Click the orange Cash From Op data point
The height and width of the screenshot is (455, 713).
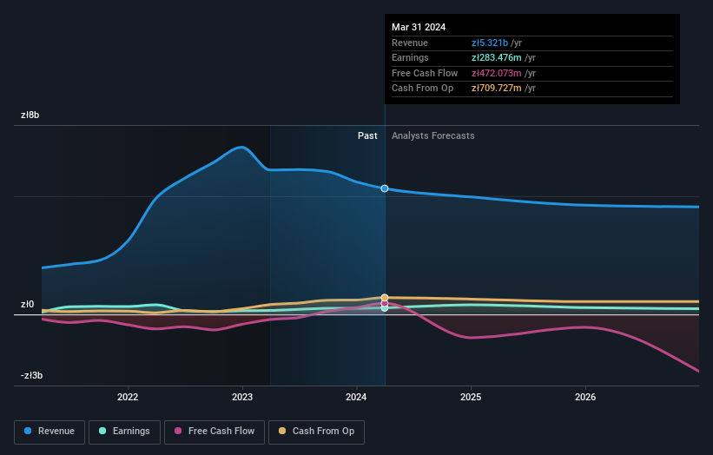(x=385, y=298)
